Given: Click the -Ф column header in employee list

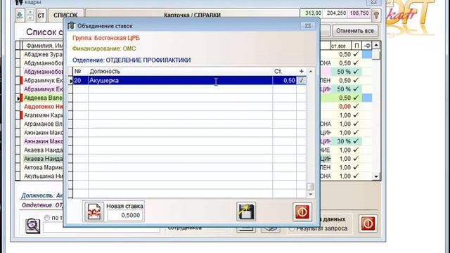Looking at the screenshot, I should (x=367, y=46).
